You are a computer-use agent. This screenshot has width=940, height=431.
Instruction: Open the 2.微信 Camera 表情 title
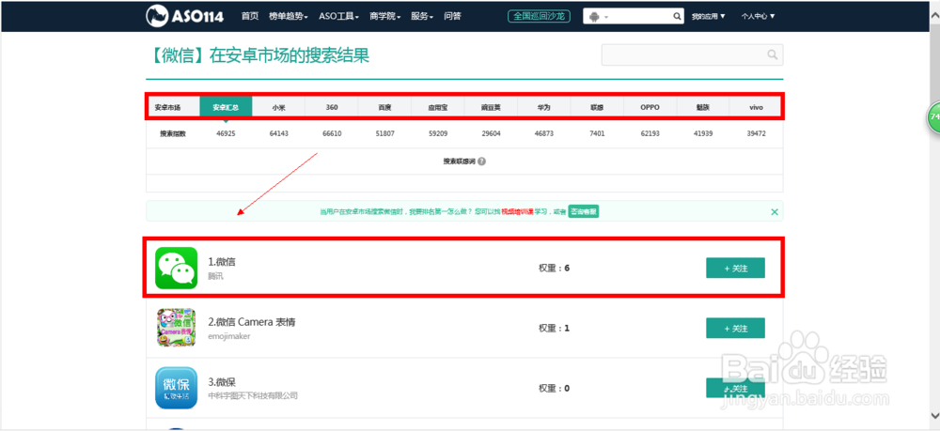coord(252,322)
